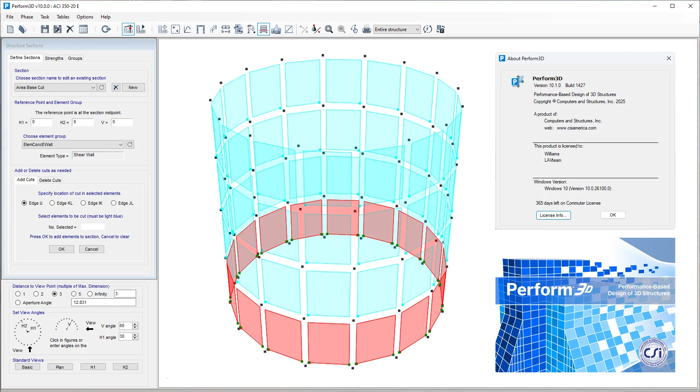Click the gray zoom reset magnifier icon

pyautogui.click(x=342, y=29)
